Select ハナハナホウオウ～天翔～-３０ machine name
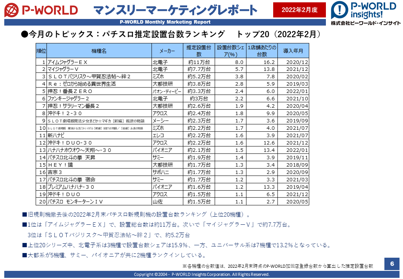403x279 pixels. (x=79, y=150)
